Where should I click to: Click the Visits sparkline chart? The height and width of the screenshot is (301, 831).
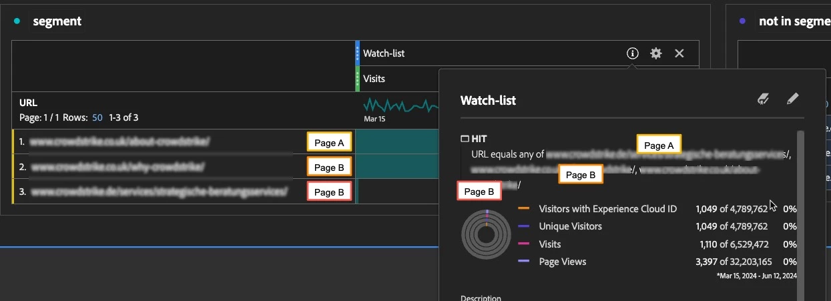coord(400,105)
